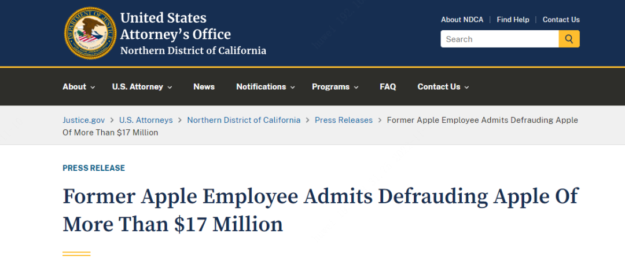Select the FAQ menu item
Screen dimensions: 625x263
388,87
